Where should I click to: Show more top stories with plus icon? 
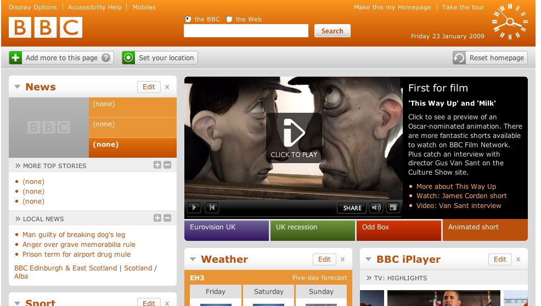click(157, 165)
